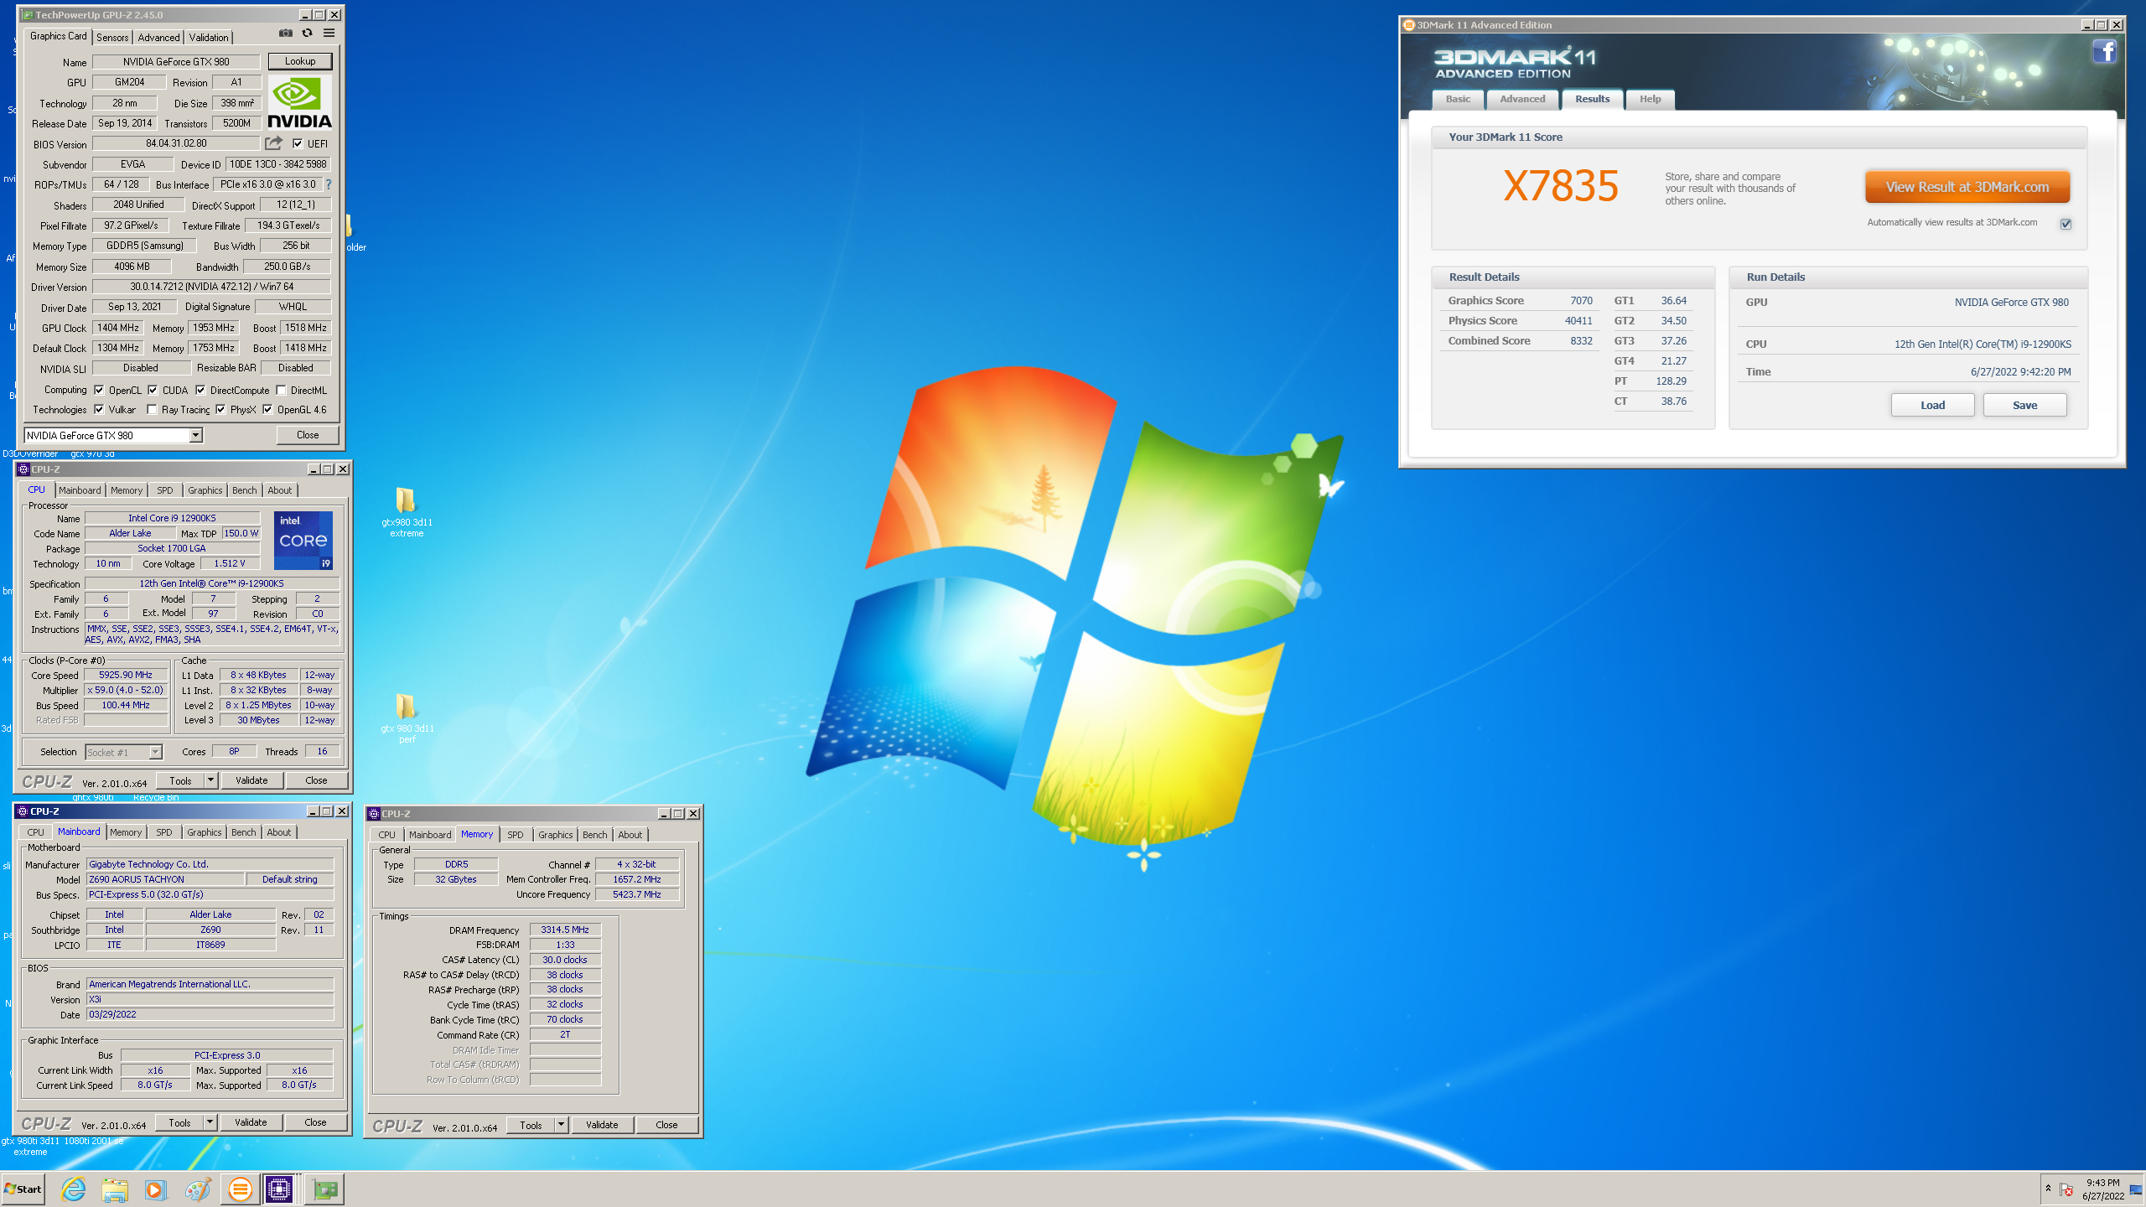The width and height of the screenshot is (2146, 1207).
Task: Click the 3DMark 11 title bar icon
Action: click(1409, 25)
